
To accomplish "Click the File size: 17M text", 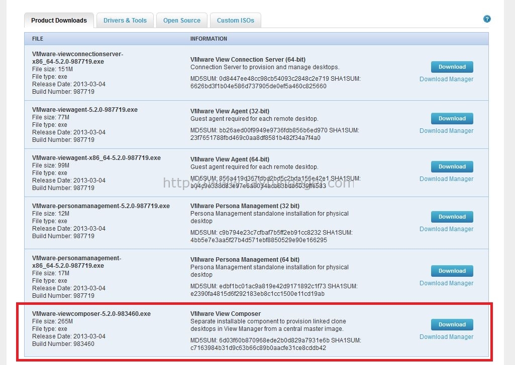I will coord(51,273).
